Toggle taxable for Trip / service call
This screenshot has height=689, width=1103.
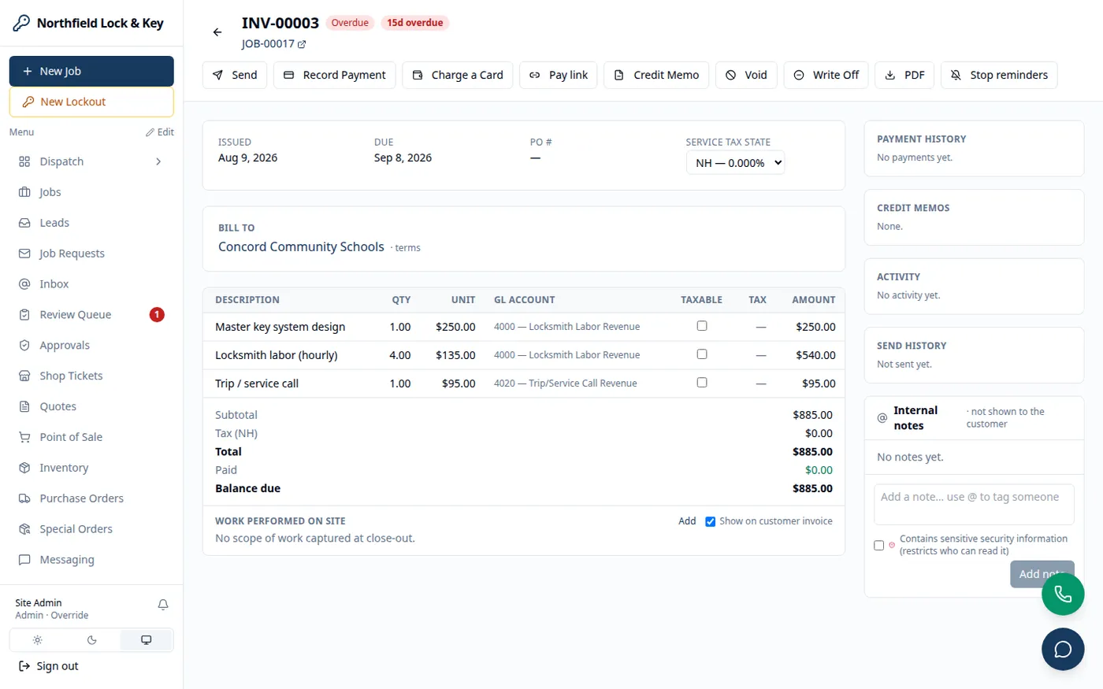point(702,383)
